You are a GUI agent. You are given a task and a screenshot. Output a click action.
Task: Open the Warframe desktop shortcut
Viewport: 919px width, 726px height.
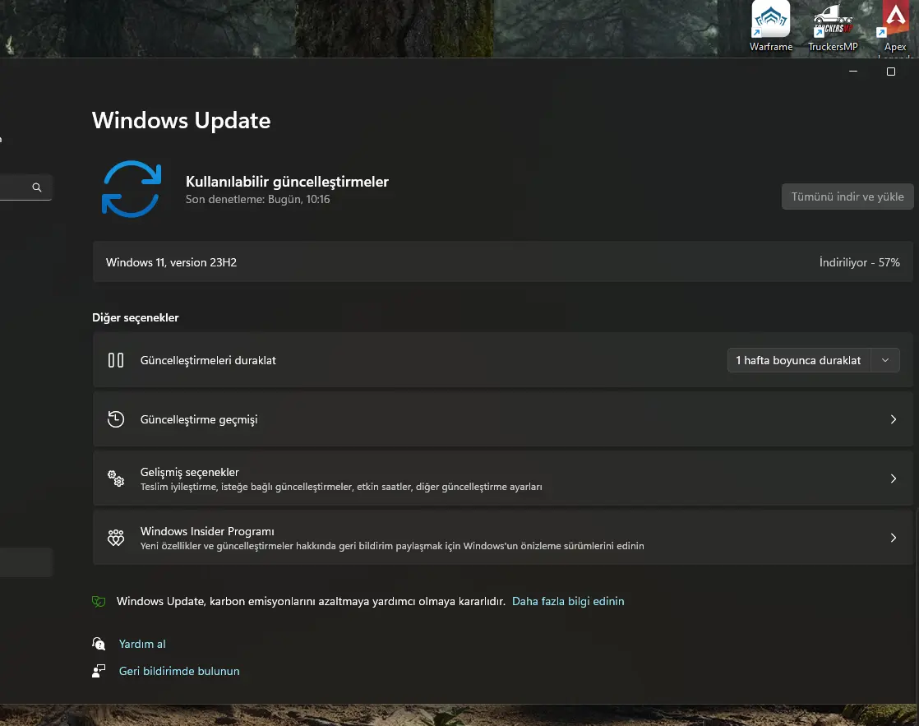771,27
